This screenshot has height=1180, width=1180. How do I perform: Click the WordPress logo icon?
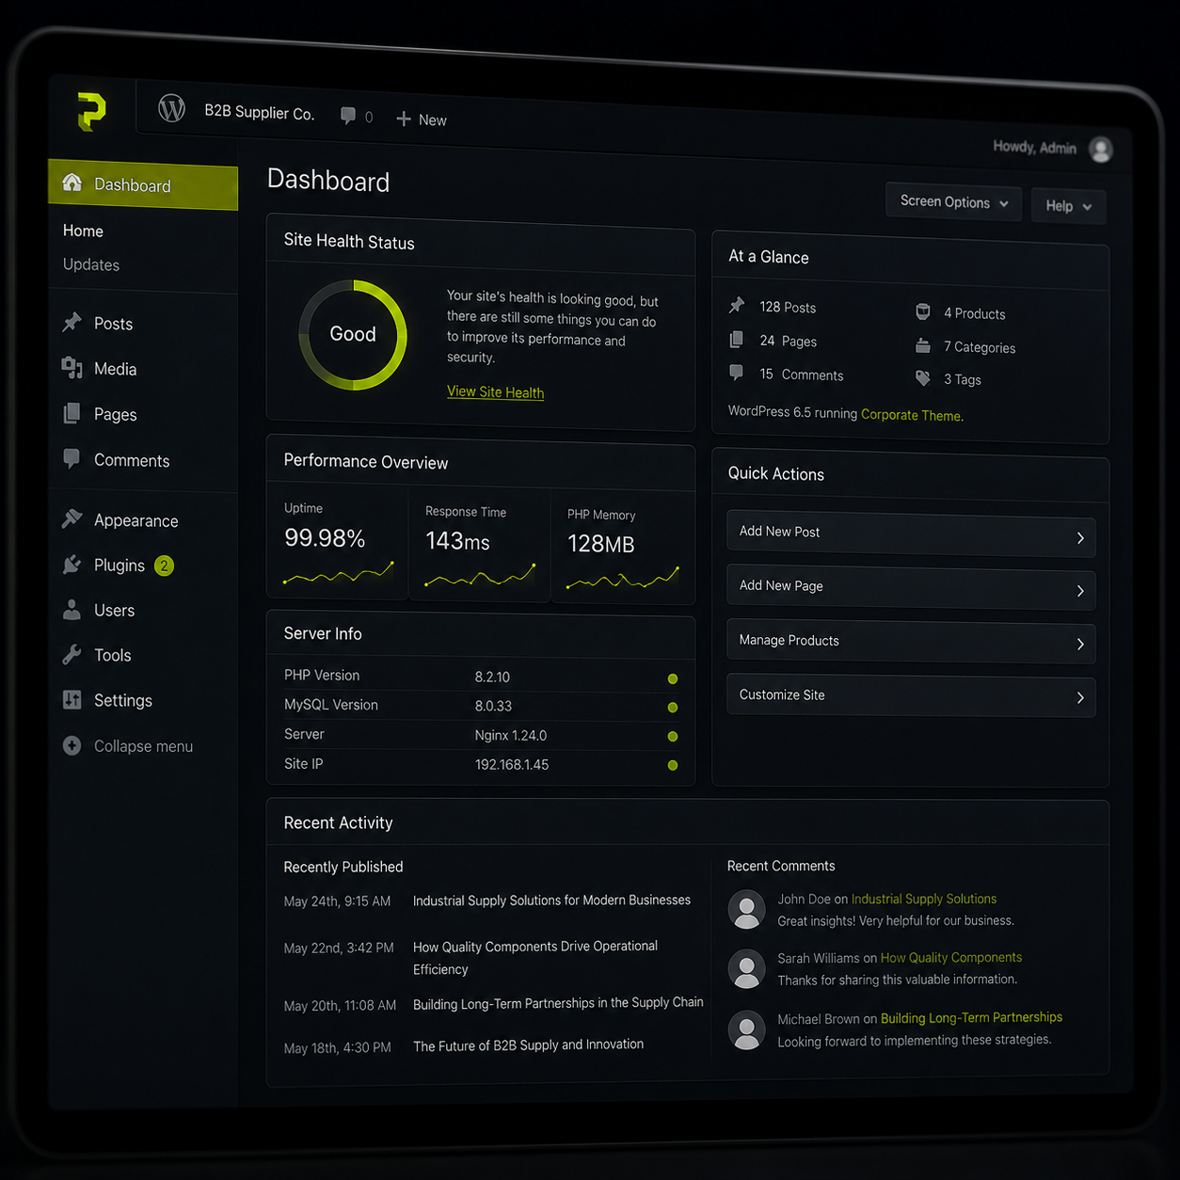pyautogui.click(x=171, y=108)
